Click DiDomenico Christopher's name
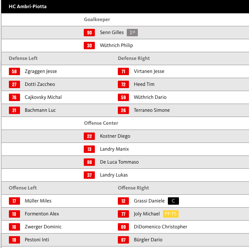Screen dimensions: 249x248 click(x=160, y=227)
